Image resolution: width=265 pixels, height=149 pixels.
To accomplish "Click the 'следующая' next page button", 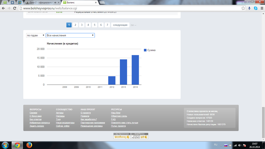I will [x=120, y=25].
